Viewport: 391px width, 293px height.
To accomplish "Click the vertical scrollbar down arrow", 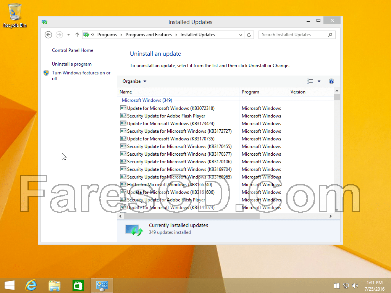I will click(337, 210).
